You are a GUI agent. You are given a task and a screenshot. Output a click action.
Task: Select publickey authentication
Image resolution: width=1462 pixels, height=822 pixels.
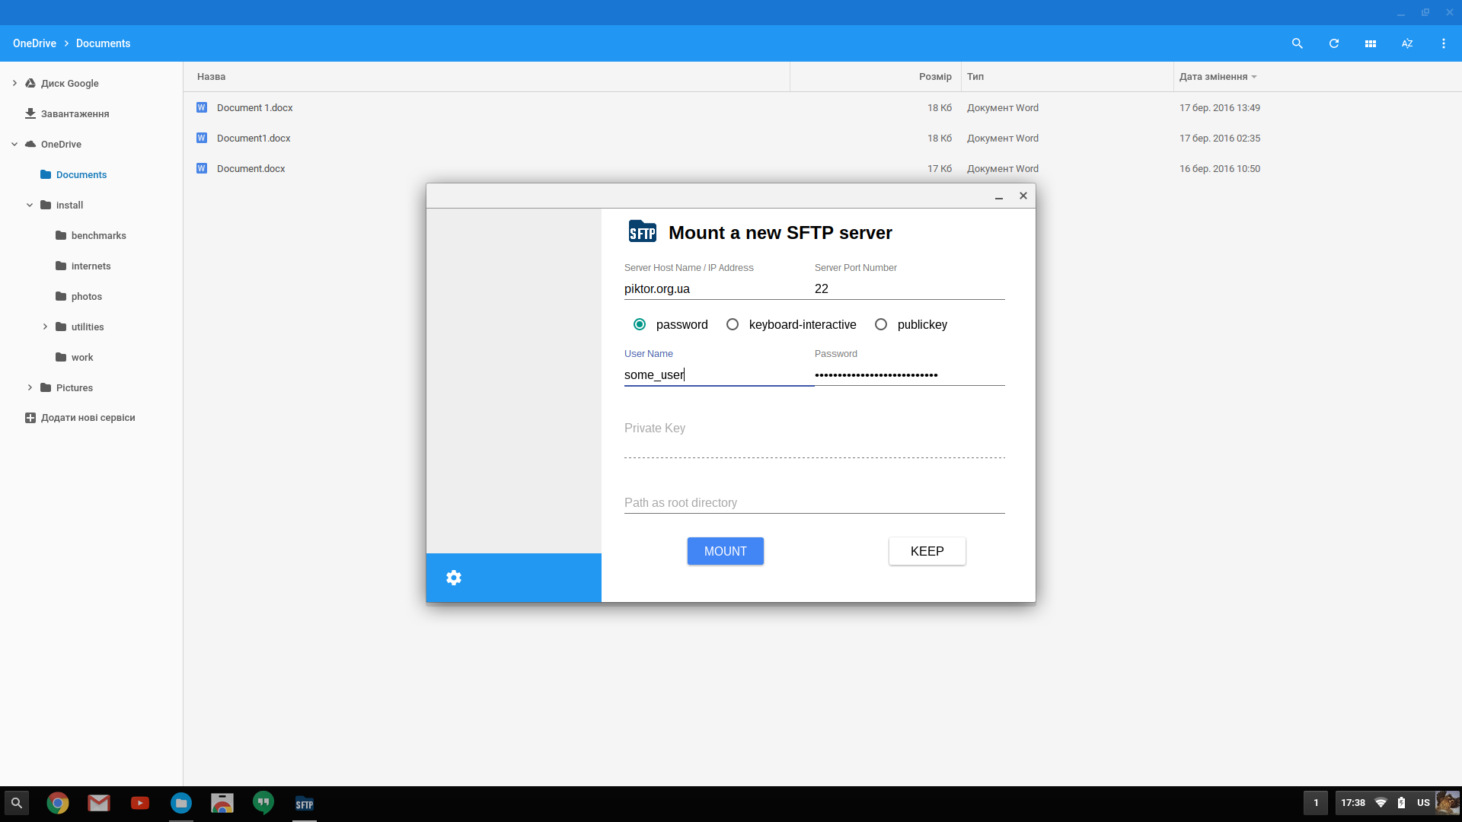pos(881,324)
